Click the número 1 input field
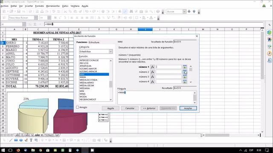The height and width of the screenshot is (153, 273). coord(168,67)
